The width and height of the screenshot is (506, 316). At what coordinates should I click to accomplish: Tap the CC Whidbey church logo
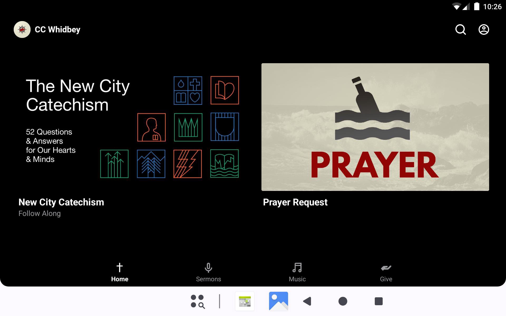pyautogui.click(x=22, y=29)
